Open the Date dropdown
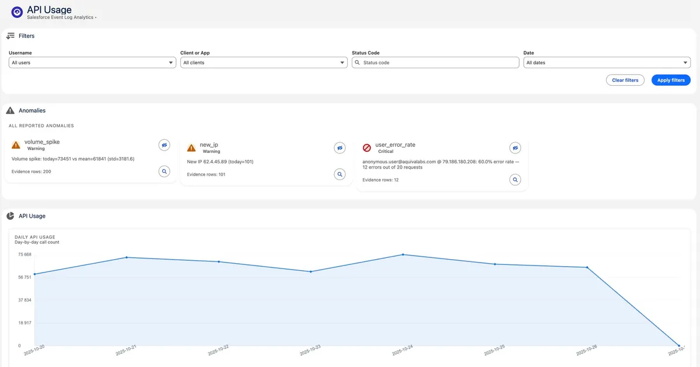 pos(607,62)
